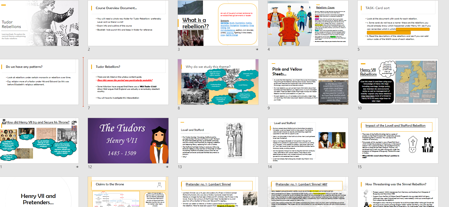Click the star icon below the Secure his Throne slide
This screenshot has height=207, width=449.
(x=77, y=167)
